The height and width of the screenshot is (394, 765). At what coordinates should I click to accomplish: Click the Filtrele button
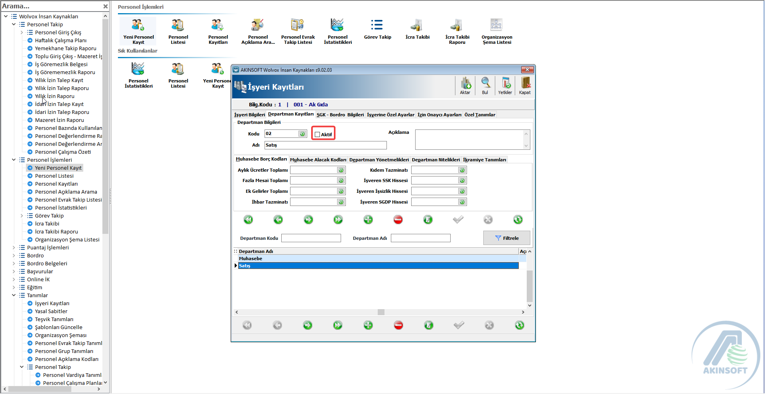tap(507, 238)
